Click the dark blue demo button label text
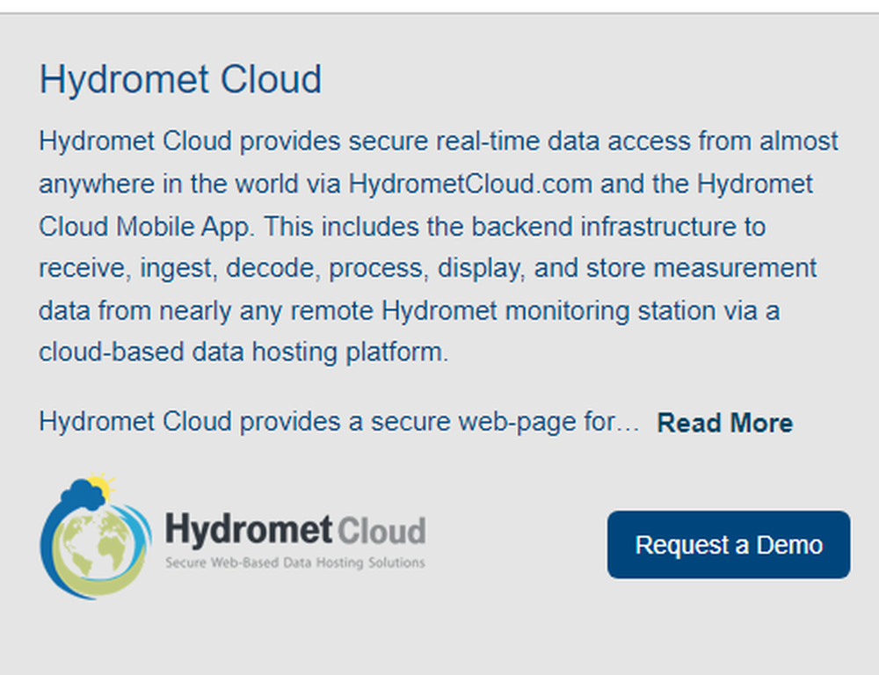The width and height of the screenshot is (879, 675). (x=729, y=545)
